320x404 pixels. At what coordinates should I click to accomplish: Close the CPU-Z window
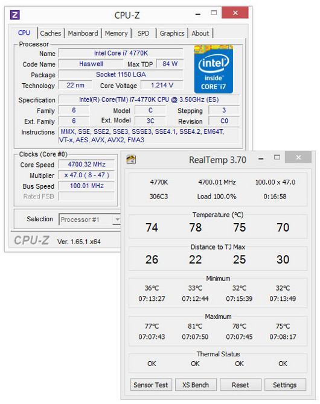point(235,13)
